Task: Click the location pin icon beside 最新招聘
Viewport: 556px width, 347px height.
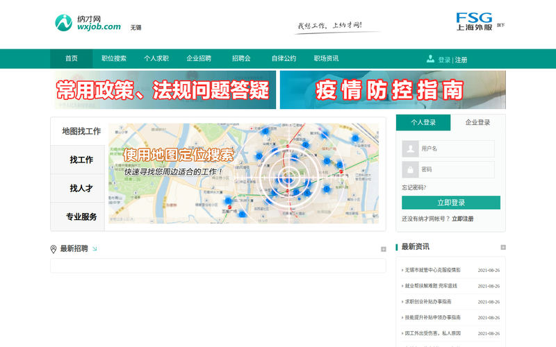Action: [x=54, y=249]
